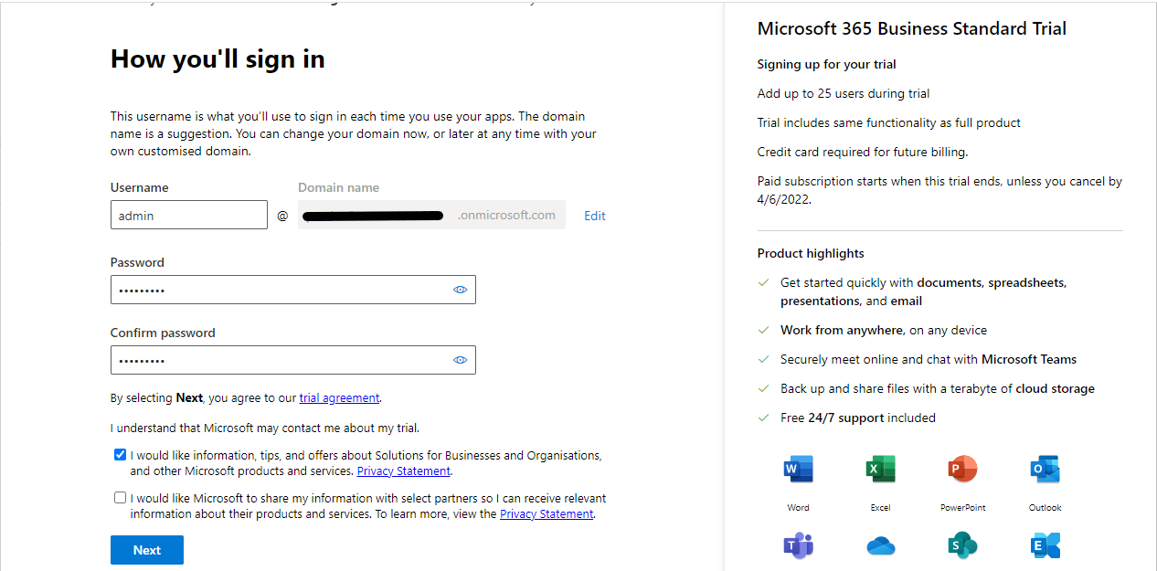Click the 'Username' field label

tap(140, 187)
